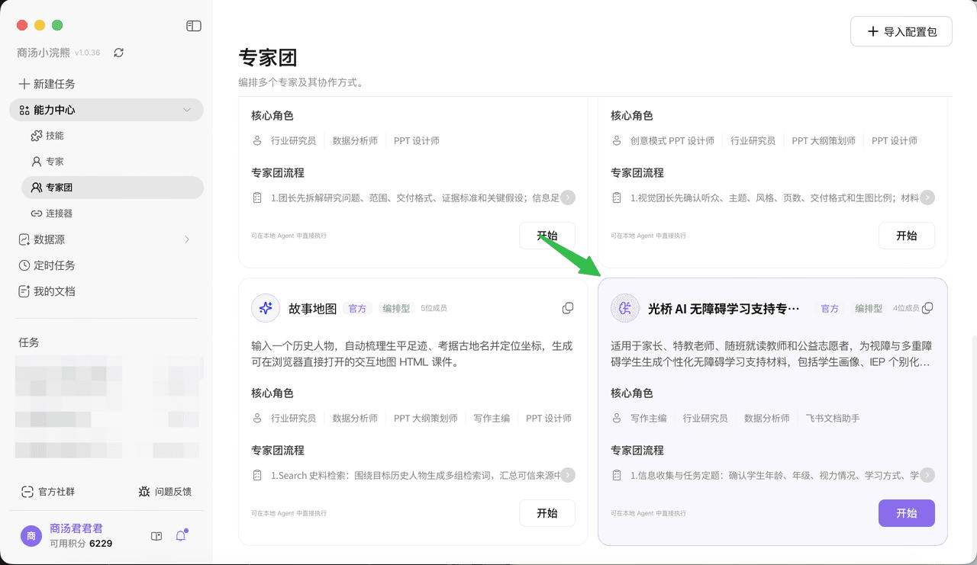
Task: Click the 光桥 AI card icon
Action: (x=625, y=308)
